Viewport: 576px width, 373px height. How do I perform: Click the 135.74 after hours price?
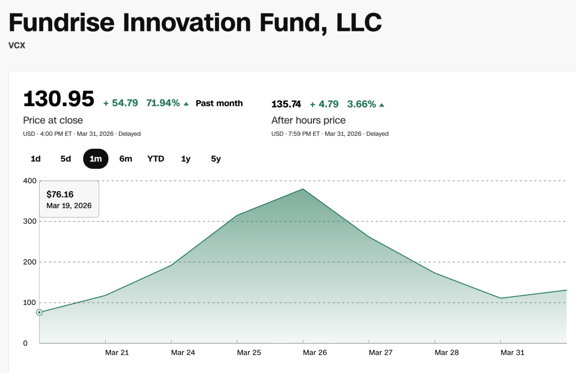click(x=286, y=104)
